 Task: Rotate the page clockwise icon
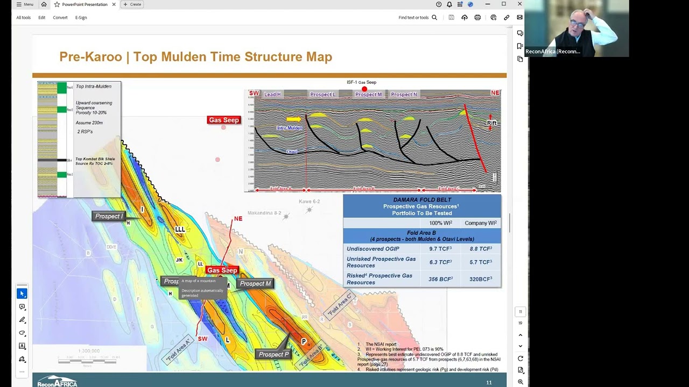click(x=520, y=359)
